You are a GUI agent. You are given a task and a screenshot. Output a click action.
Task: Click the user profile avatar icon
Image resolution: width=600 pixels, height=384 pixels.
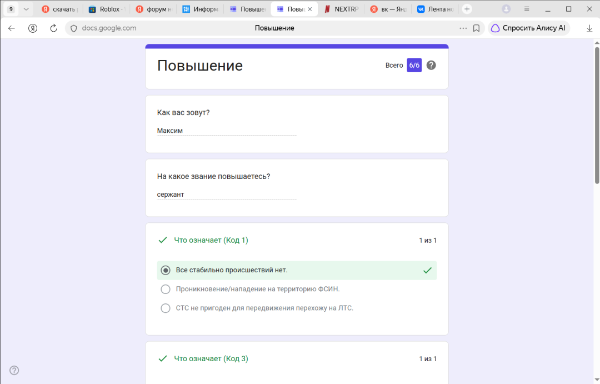click(x=506, y=9)
